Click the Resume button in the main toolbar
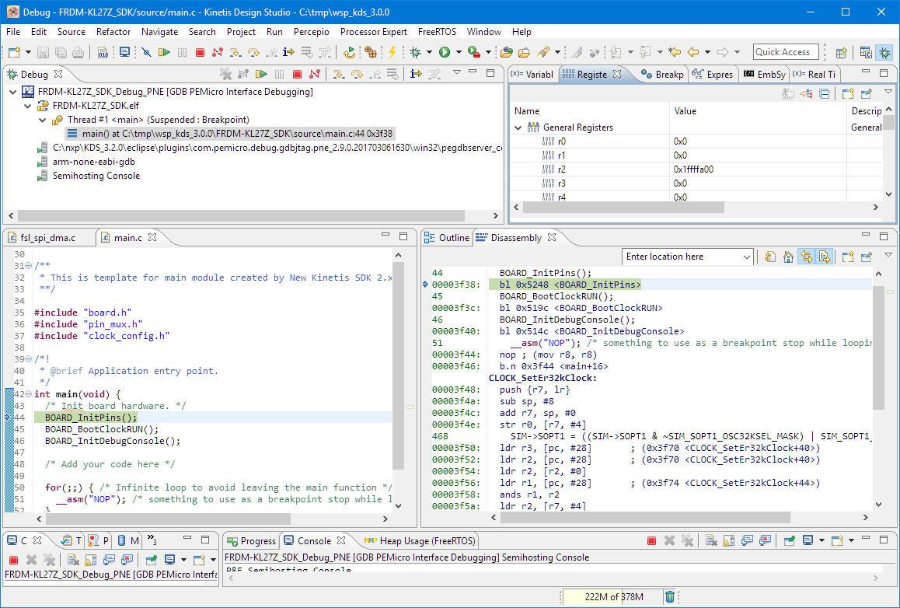This screenshot has height=608, width=900. coord(164,52)
